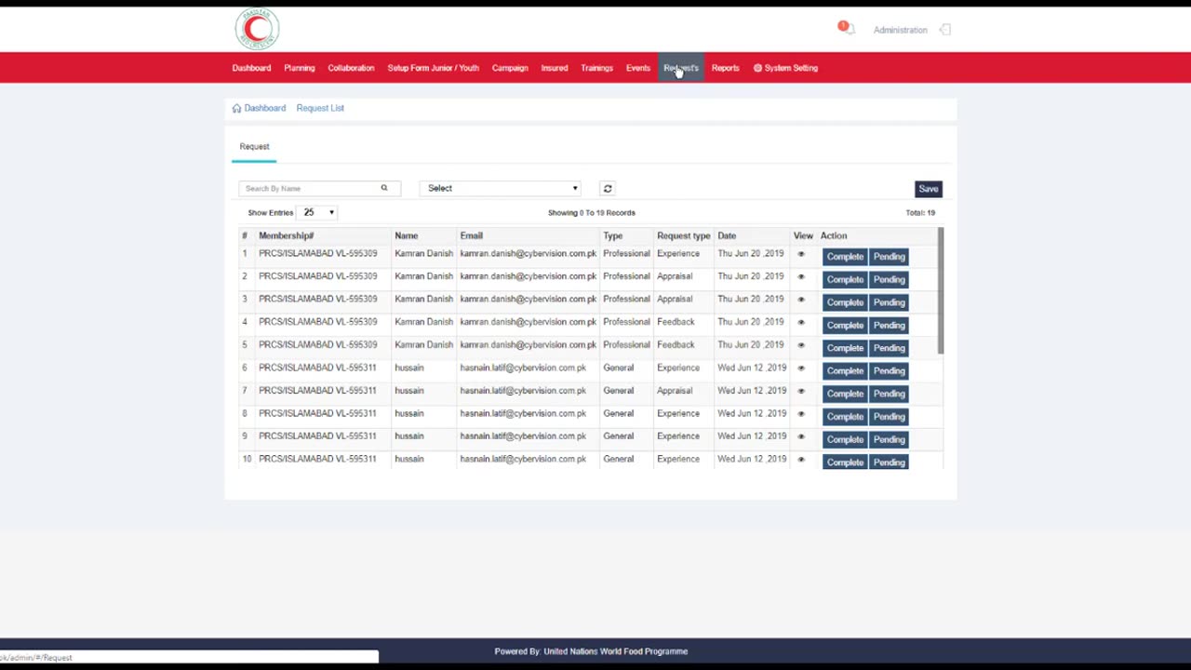Click Pending for row 1
The image size is (1191, 670).
click(889, 257)
